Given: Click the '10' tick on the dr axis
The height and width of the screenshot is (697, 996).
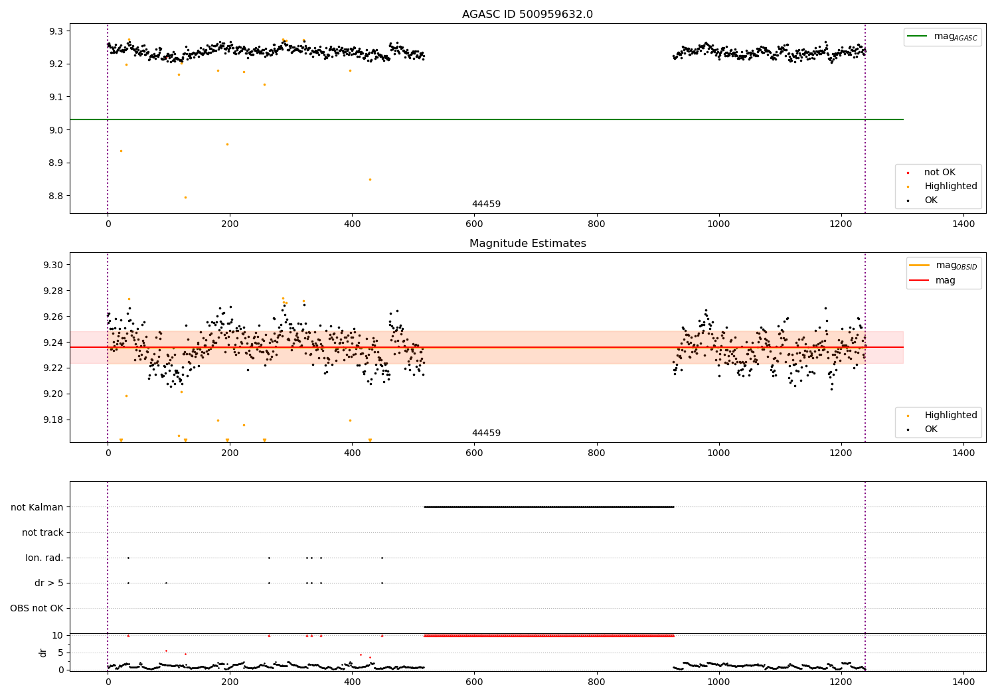Looking at the screenshot, I should pos(57,636).
